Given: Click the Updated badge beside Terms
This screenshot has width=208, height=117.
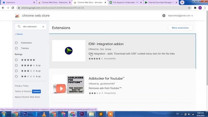Looking at the screenshot, I should (36, 91).
